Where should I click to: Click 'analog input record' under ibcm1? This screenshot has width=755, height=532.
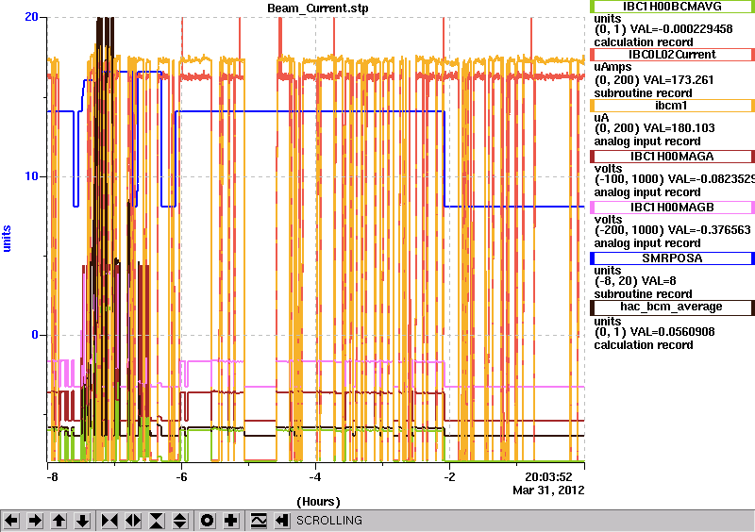[647, 141]
